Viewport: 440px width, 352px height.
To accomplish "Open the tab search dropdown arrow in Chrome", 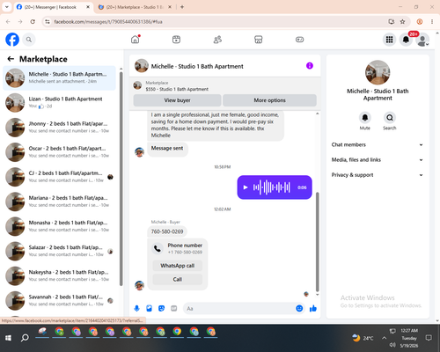I will coord(7,7).
